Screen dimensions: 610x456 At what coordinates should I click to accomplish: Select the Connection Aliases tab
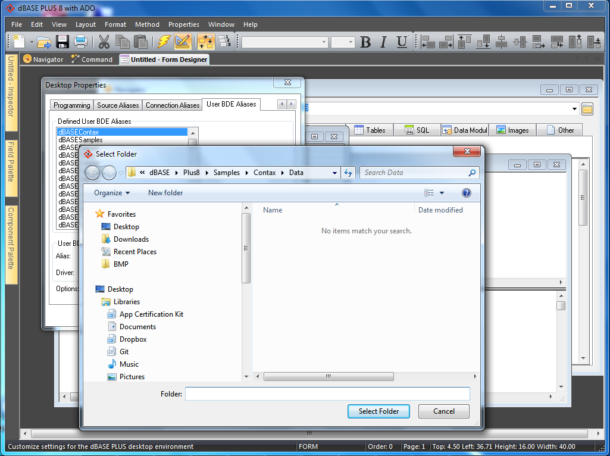173,105
